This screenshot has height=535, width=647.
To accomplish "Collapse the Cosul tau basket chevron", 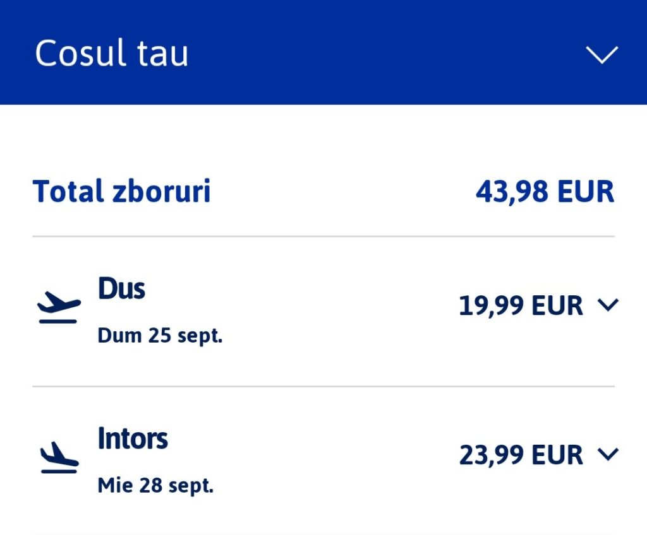I will (601, 55).
